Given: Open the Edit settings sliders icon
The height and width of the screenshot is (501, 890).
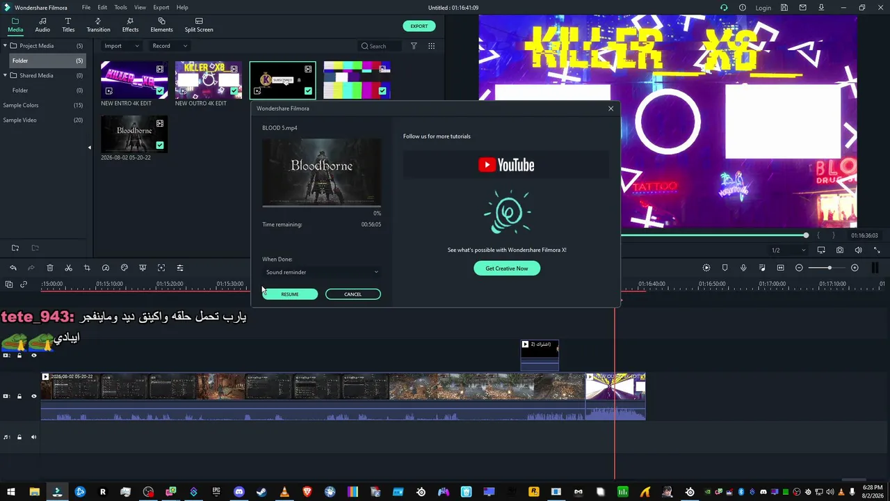Looking at the screenshot, I should 180,268.
